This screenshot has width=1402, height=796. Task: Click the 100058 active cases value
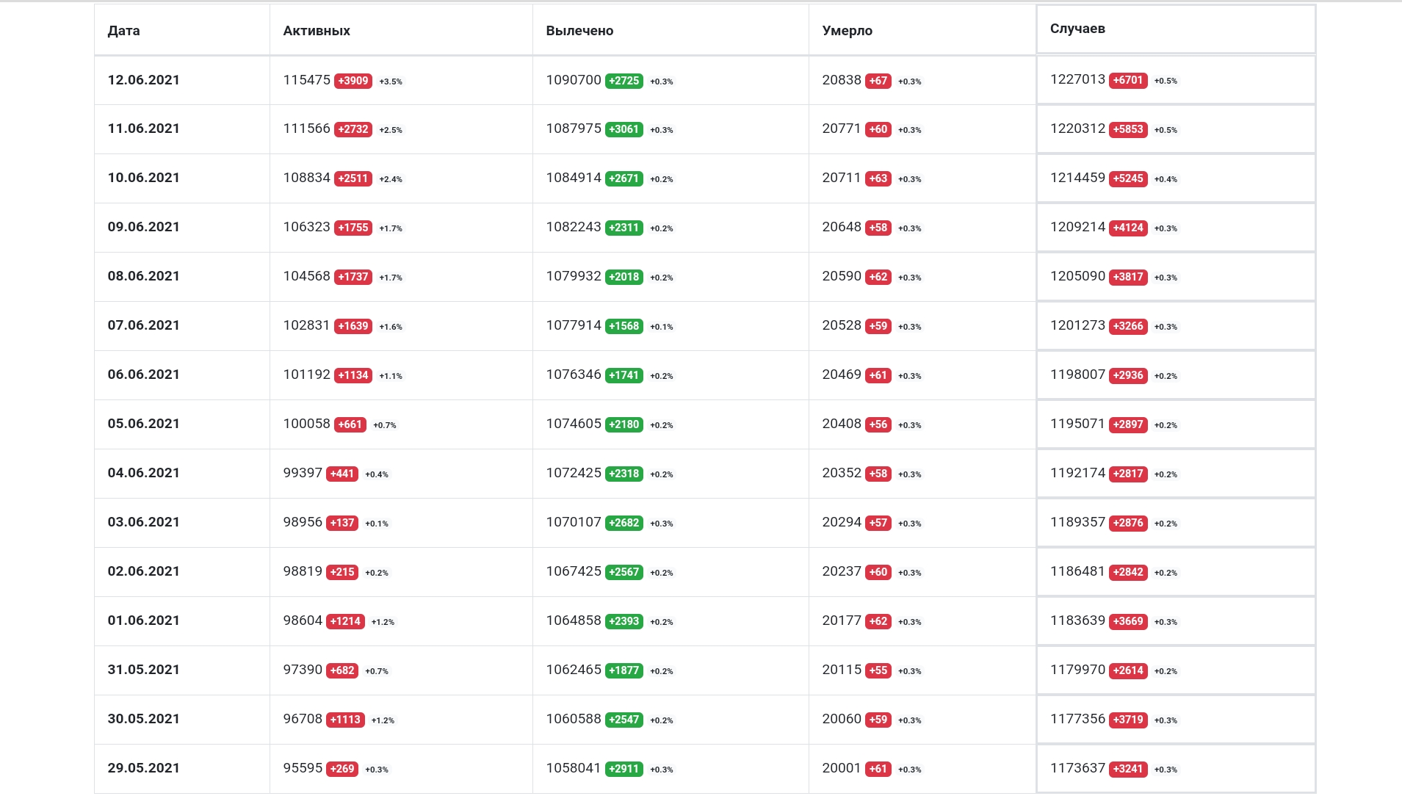pos(307,424)
